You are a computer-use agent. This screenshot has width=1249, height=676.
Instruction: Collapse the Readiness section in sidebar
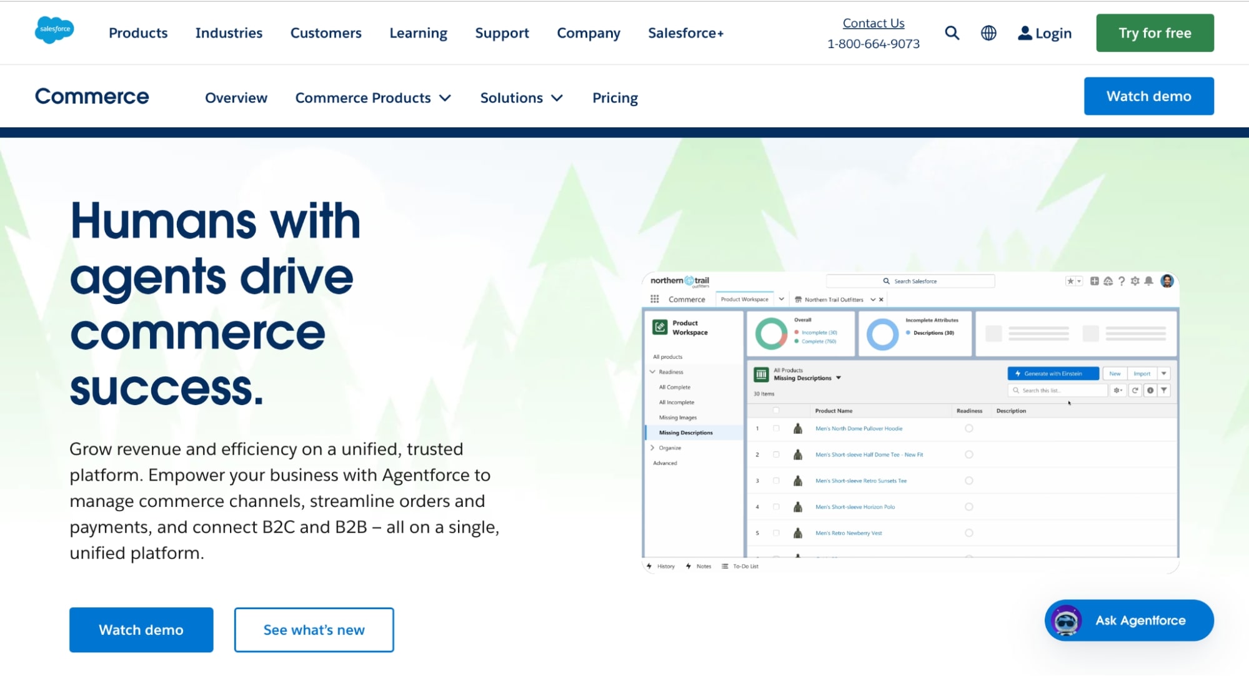[652, 371]
